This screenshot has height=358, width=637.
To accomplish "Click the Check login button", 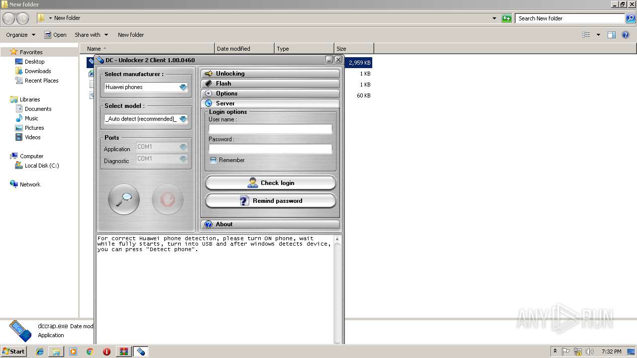I will (x=271, y=183).
